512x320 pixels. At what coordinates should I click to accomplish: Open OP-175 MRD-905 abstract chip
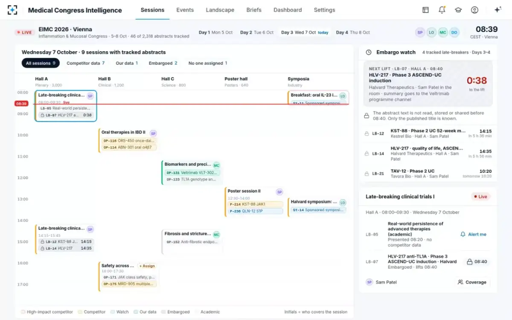[x=129, y=284]
